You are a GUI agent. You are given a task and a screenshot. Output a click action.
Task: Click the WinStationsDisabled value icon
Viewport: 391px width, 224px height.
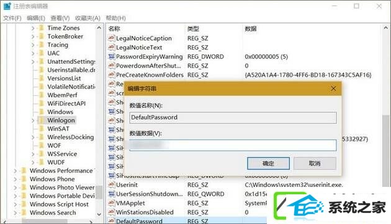[111, 212]
